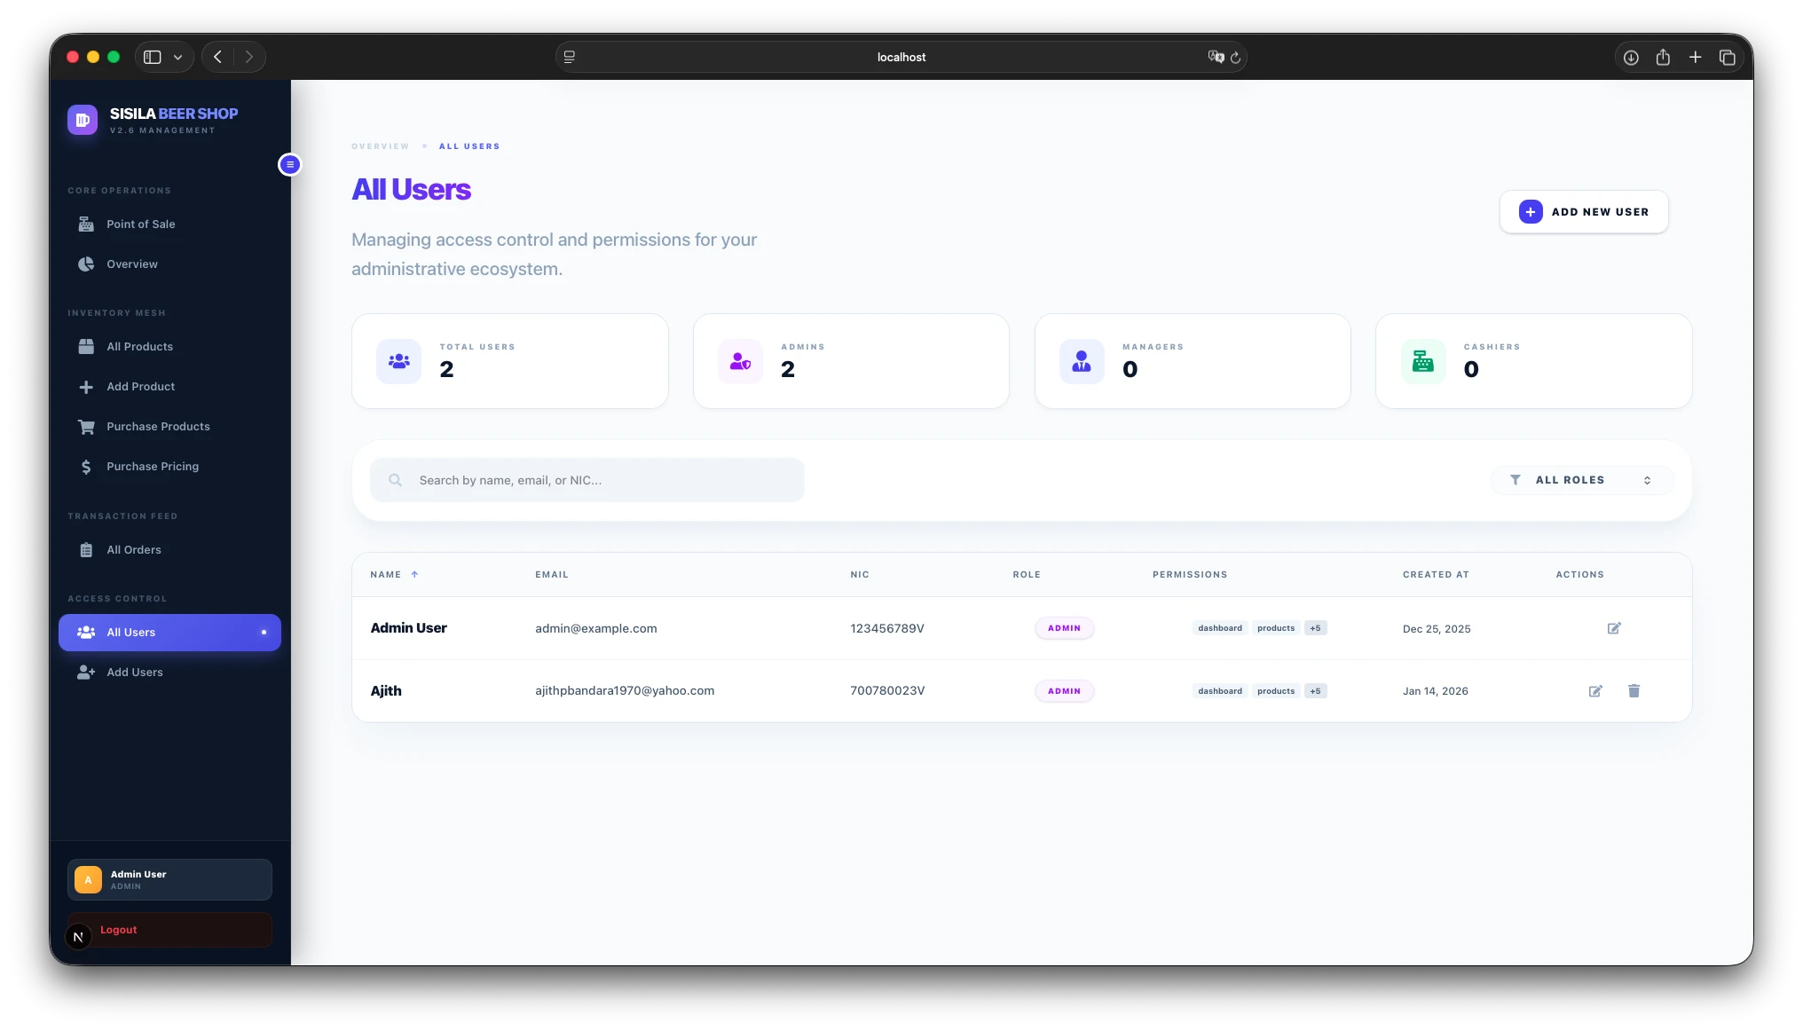Viewport: 1803px width, 1031px height.
Task: Open the Admin User profile card
Action: [x=169, y=879]
